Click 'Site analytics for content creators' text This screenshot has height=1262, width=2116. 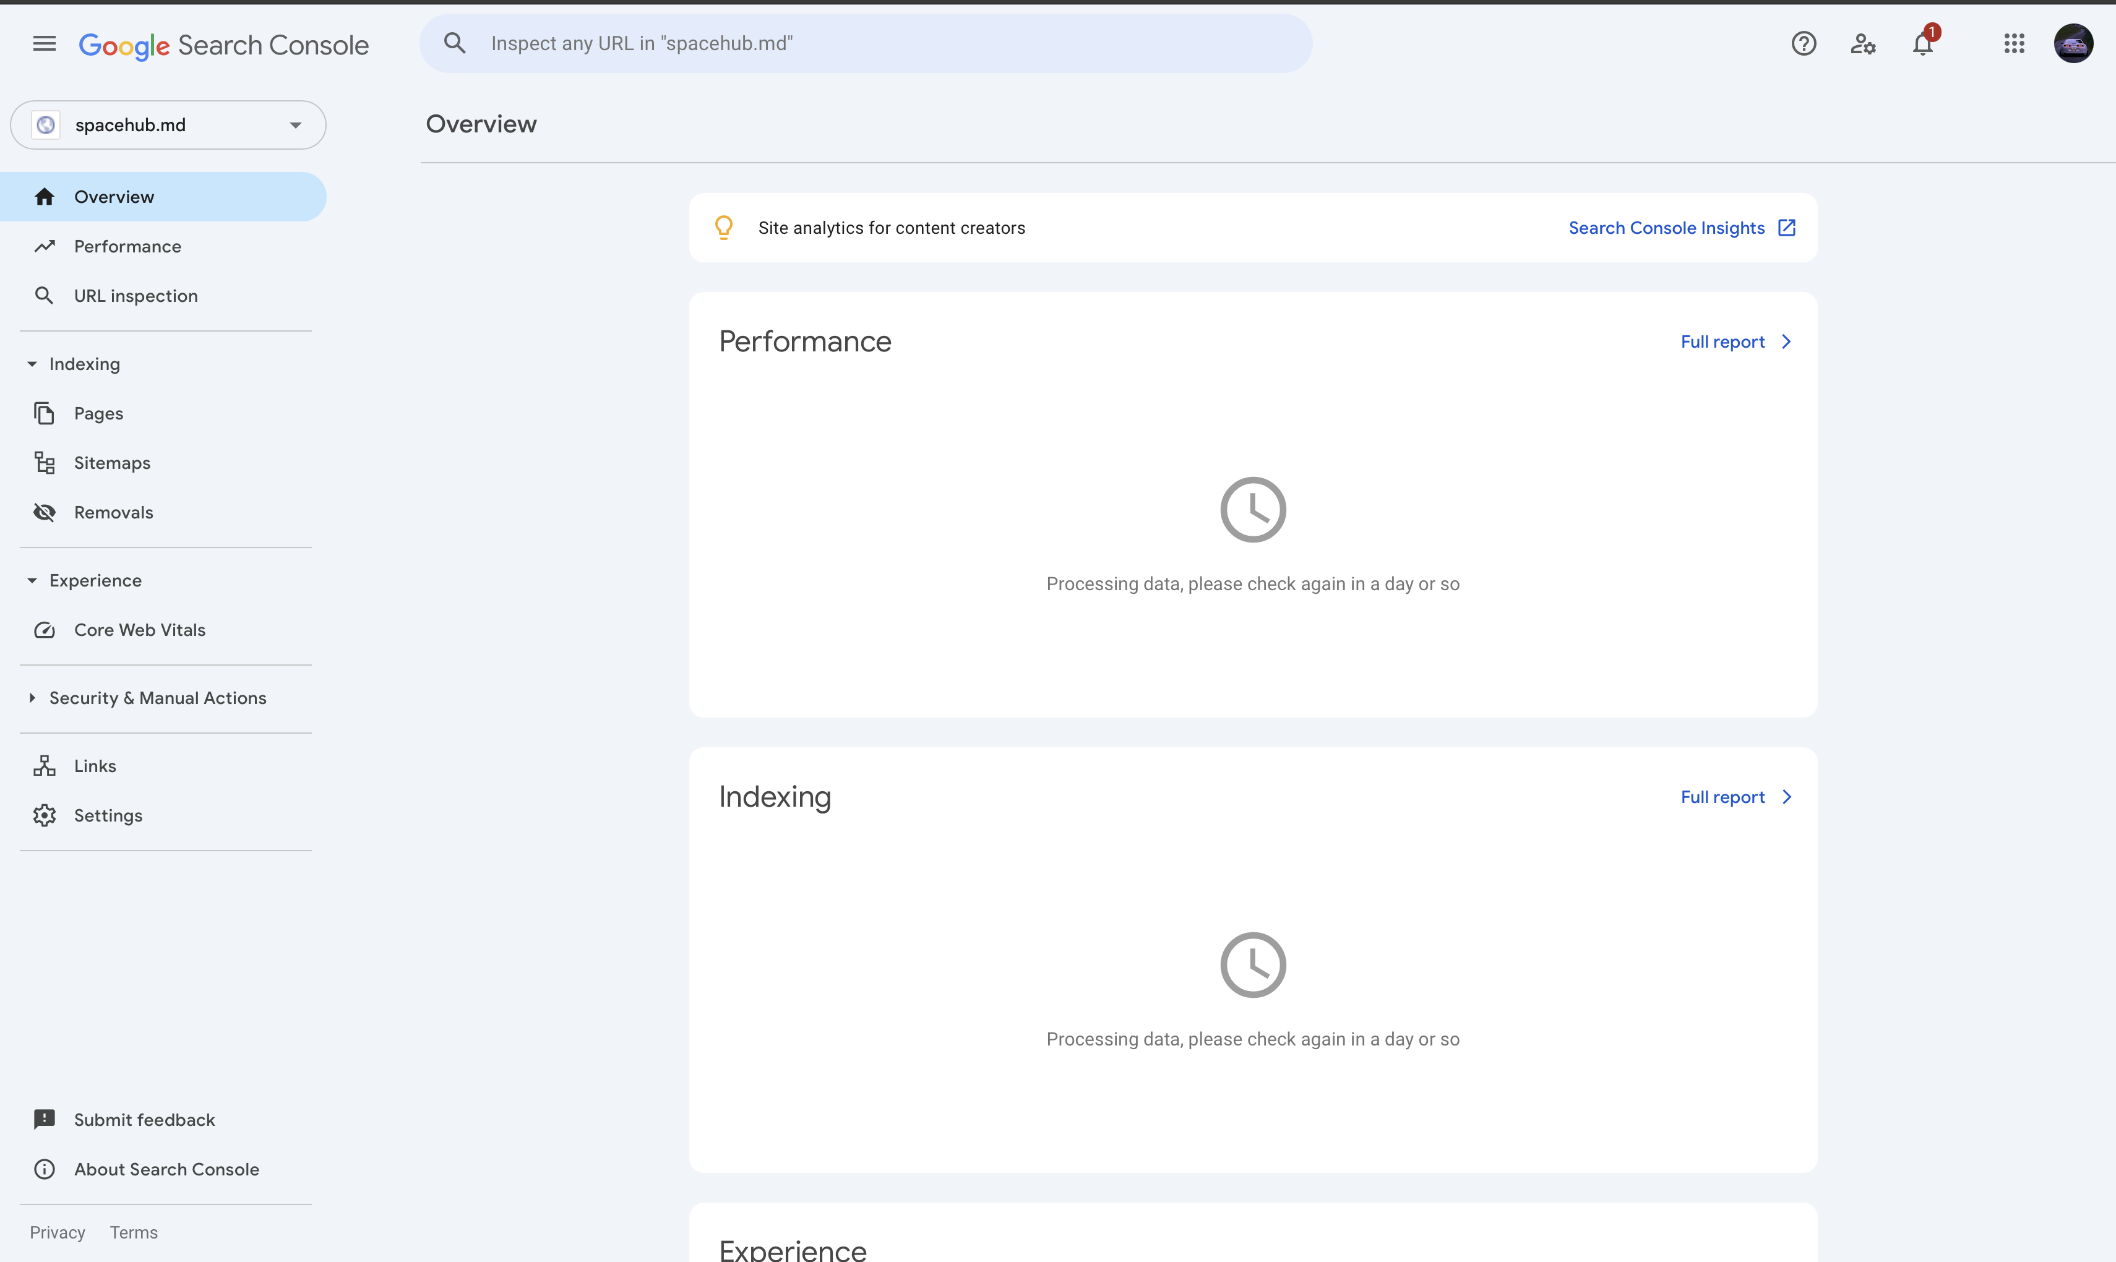[892, 228]
